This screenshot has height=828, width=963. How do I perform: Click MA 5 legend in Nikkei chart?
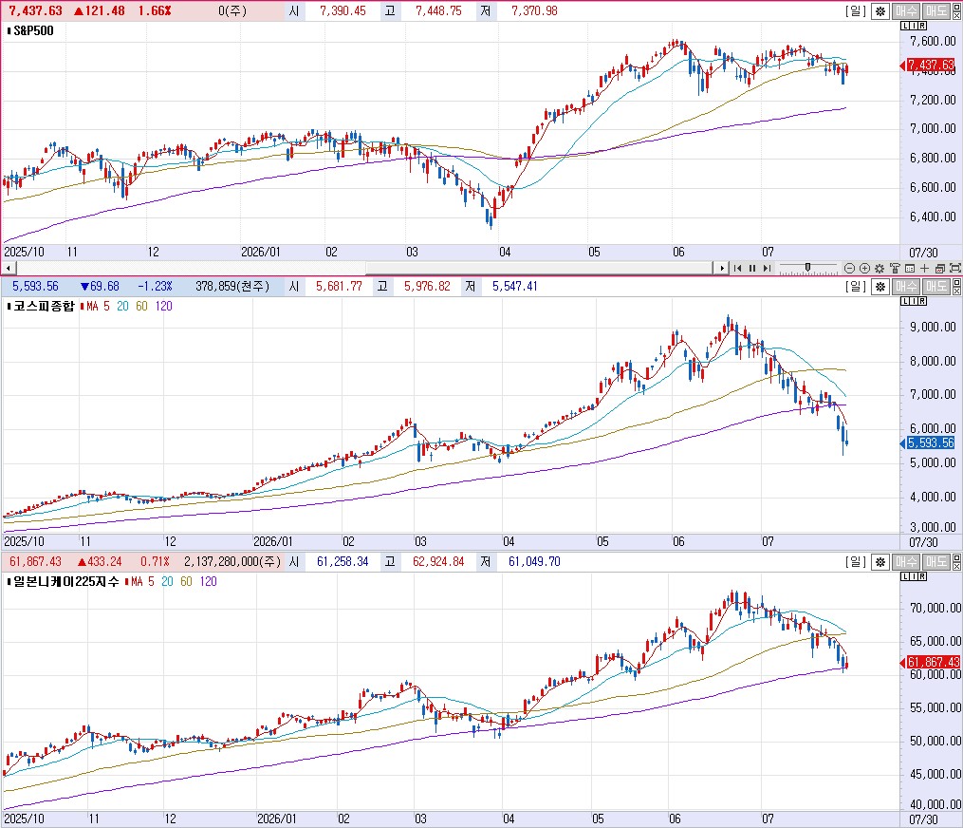point(142,581)
